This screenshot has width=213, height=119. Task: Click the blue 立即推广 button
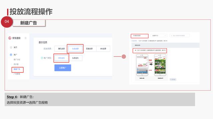point(63,68)
